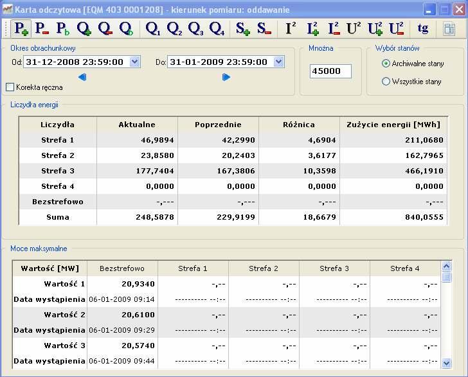Click the Strefa 4 column header in Moce maksymalne
468x377 pixels.
pos(405,268)
